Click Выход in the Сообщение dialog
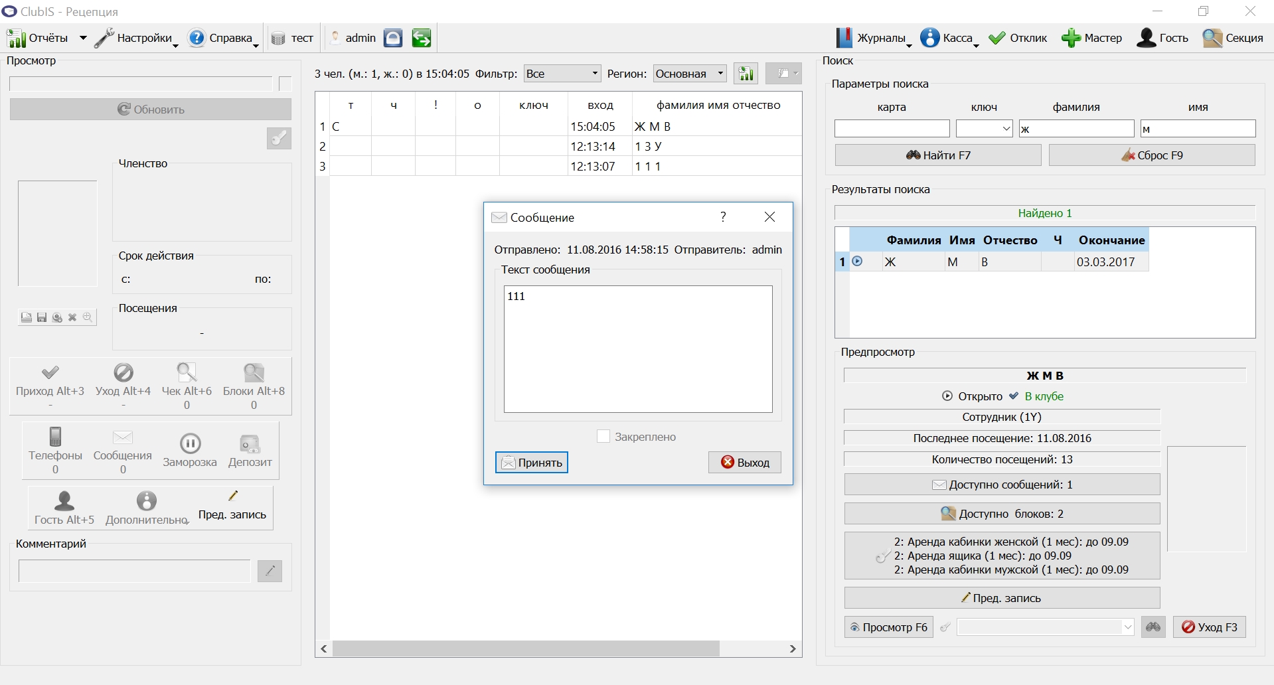 tap(745, 463)
